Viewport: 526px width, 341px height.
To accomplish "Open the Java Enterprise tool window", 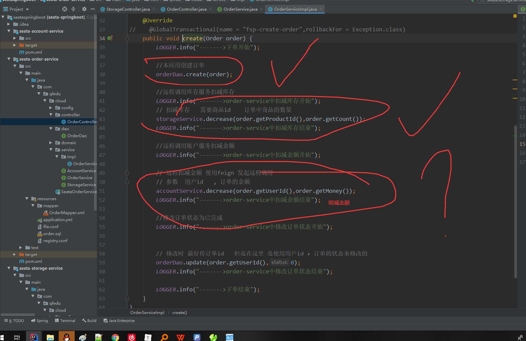I will pos(119,321).
